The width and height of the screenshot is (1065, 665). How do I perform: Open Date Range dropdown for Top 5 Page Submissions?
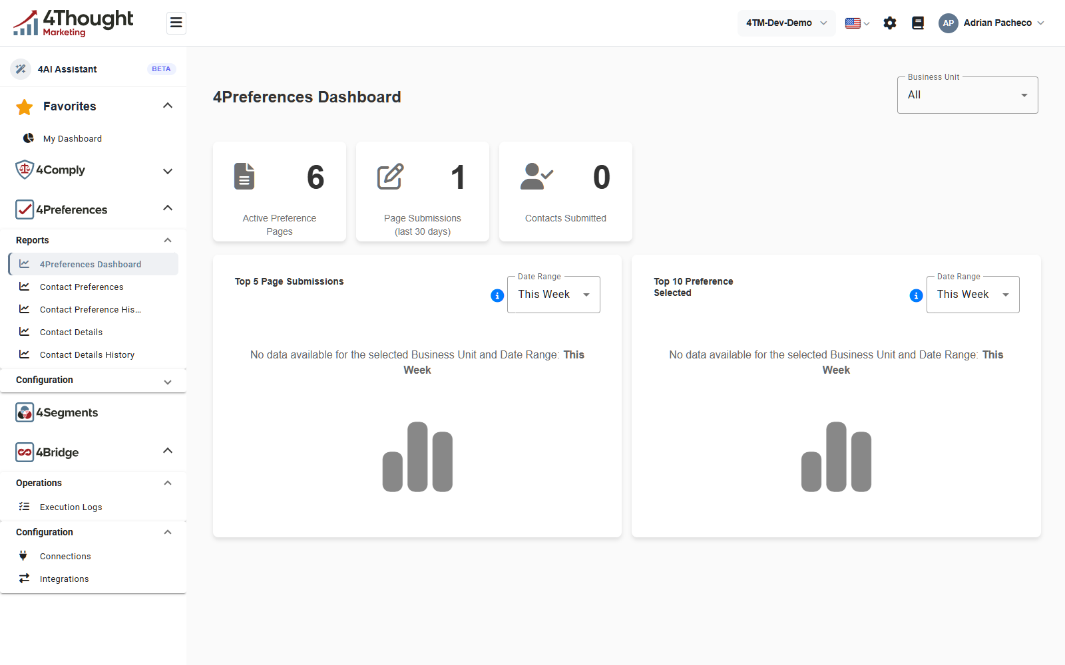(x=554, y=295)
